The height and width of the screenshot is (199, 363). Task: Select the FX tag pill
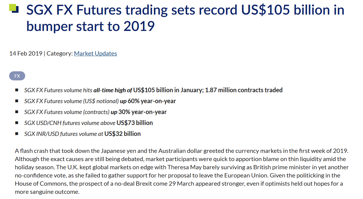point(17,76)
